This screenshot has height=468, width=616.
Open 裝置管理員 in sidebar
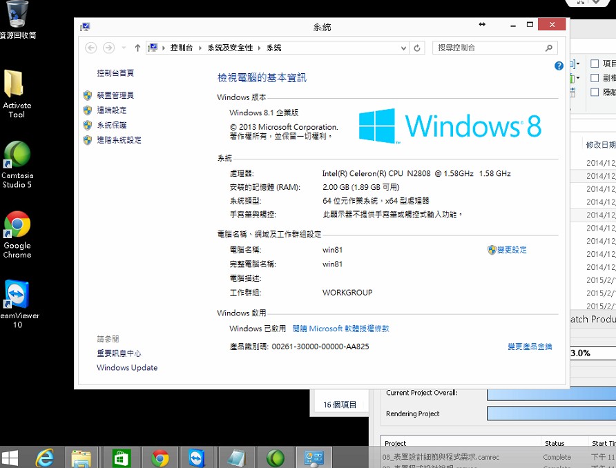(x=115, y=95)
